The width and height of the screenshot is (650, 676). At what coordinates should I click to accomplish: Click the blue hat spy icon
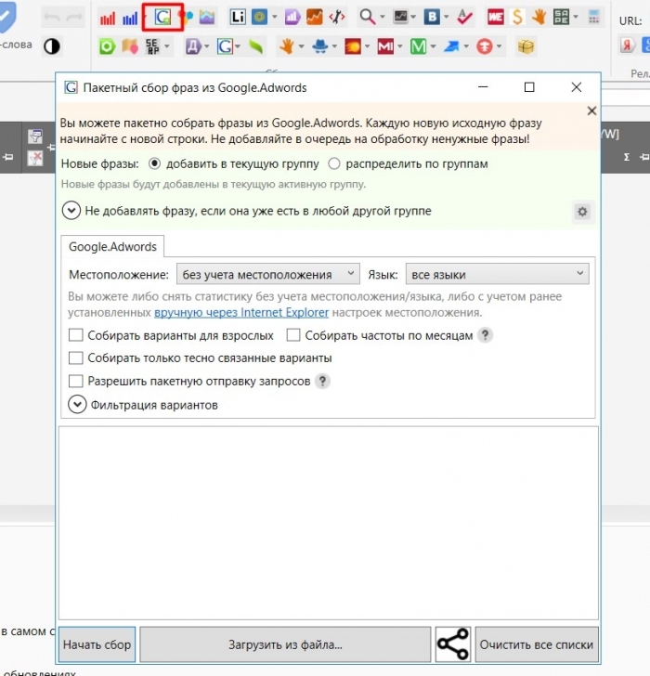[320, 46]
